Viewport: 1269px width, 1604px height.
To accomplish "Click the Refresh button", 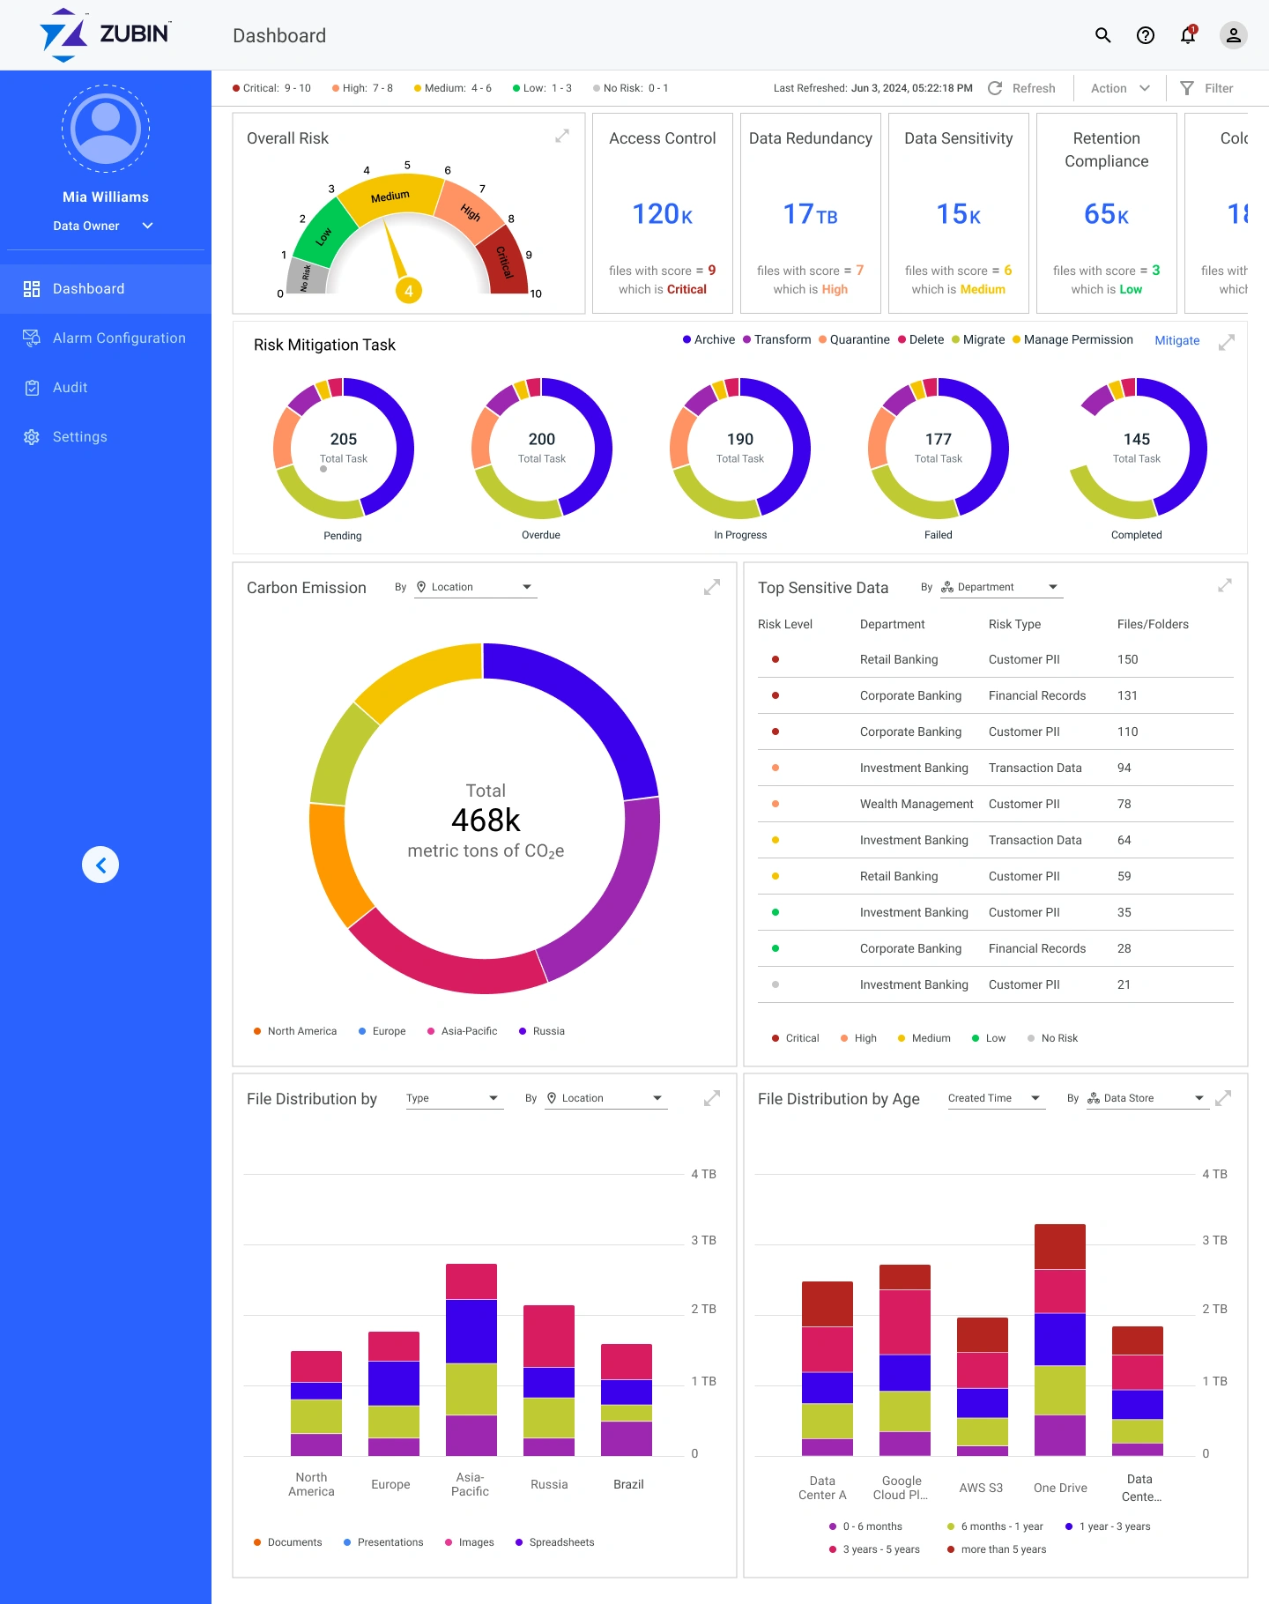I will [x=1021, y=88].
